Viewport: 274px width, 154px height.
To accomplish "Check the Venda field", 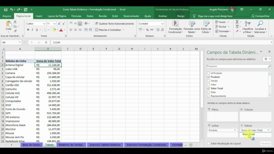I will (x=208, y=81).
